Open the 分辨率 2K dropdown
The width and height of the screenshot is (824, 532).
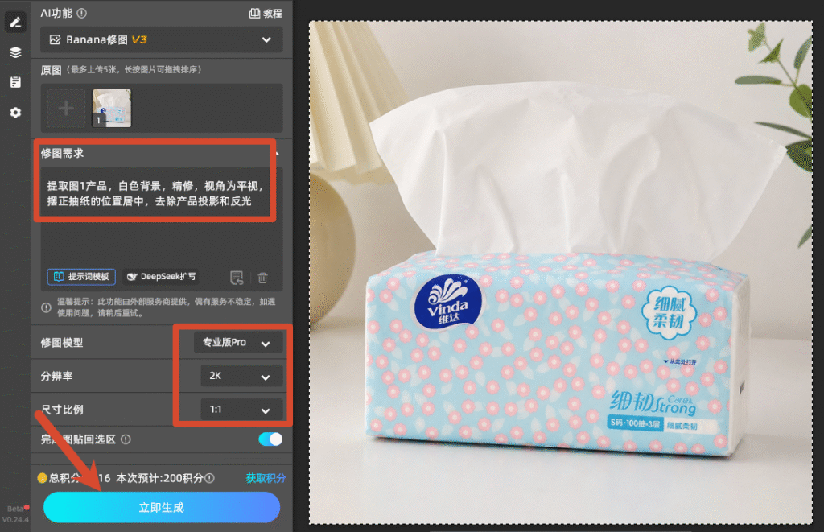tap(241, 376)
